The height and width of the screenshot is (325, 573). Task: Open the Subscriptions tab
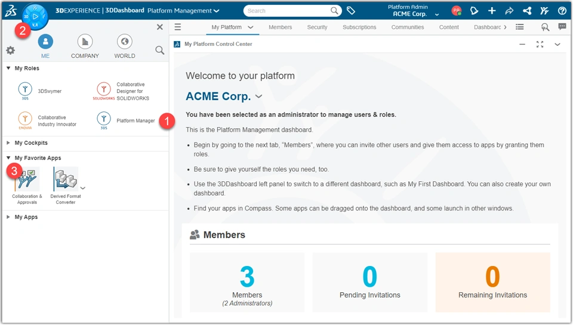(359, 27)
